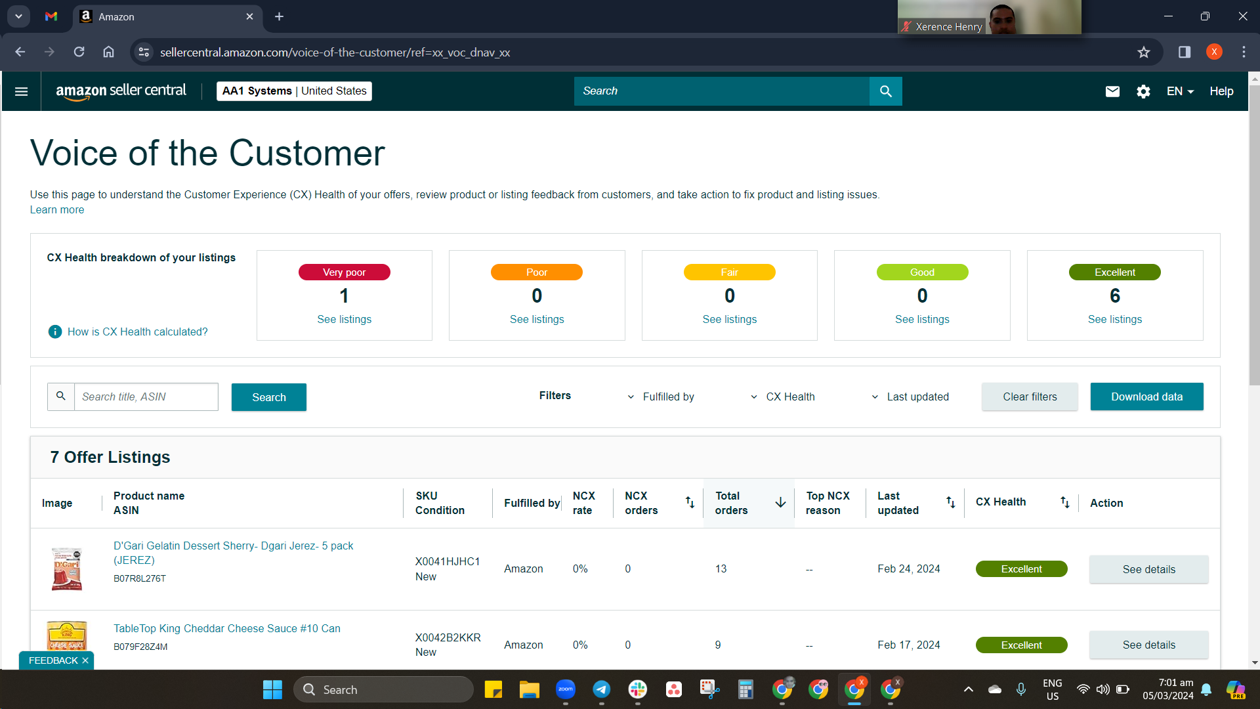This screenshot has height=709, width=1260.
Task: View site information icon in address bar
Action: pyautogui.click(x=144, y=53)
